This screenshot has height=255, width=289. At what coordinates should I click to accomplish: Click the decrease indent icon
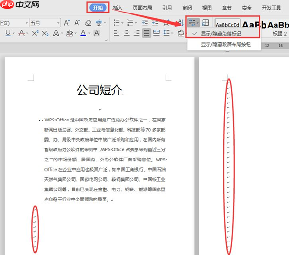click(145, 23)
